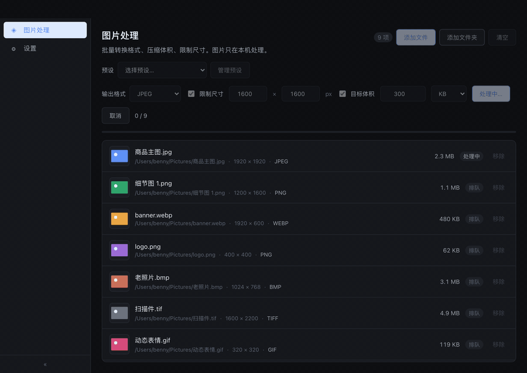Click the orange thumbnail of banner.webp

coord(119,219)
